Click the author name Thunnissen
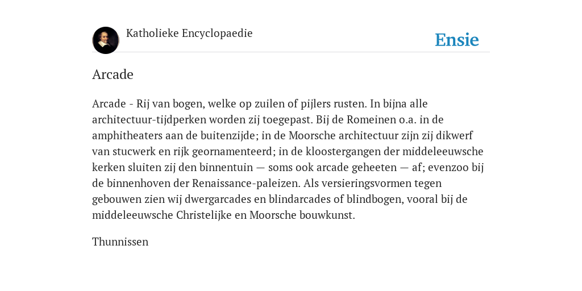 [120, 242]
